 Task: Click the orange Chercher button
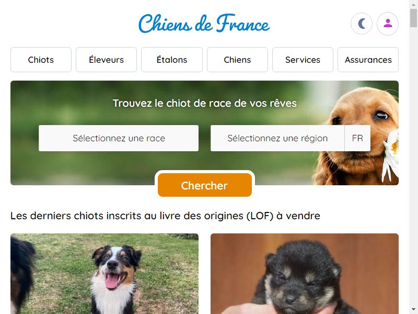pyautogui.click(x=205, y=185)
